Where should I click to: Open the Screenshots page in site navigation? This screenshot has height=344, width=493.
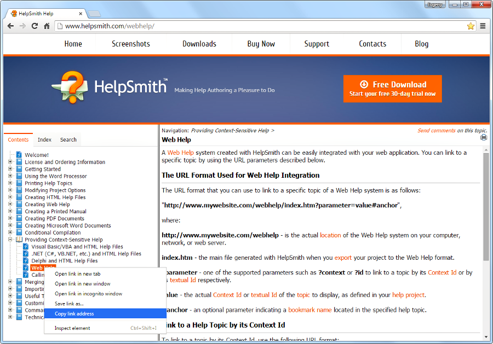point(131,44)
